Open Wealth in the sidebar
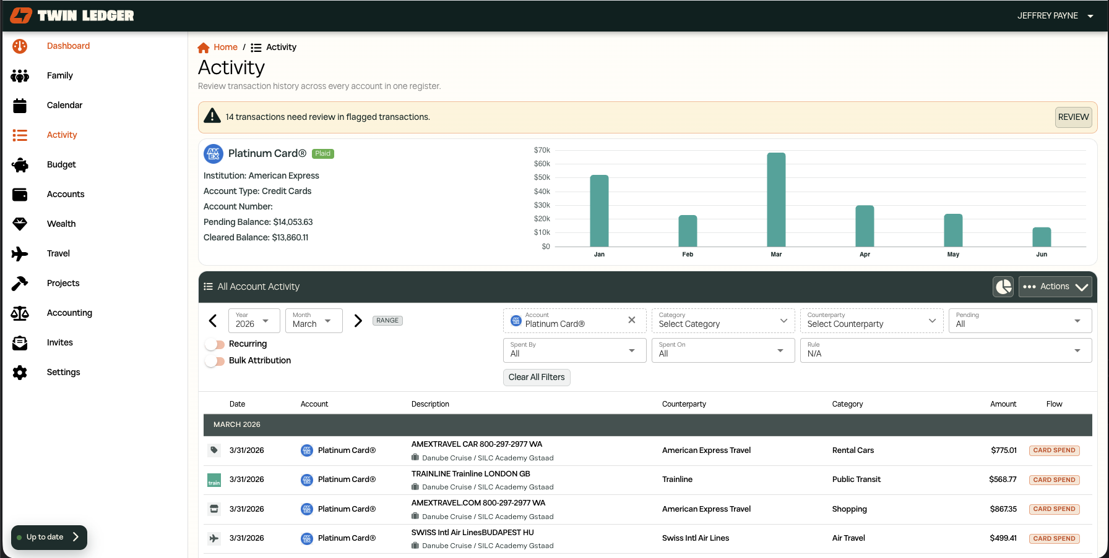1109x558 pixels. click(x=61, y=224)
